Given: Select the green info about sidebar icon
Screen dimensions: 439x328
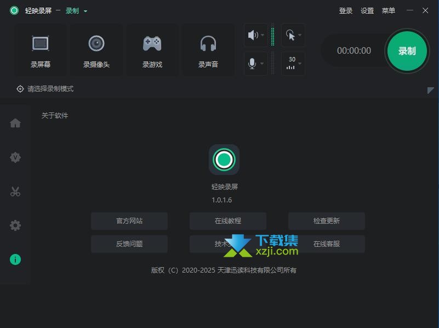Looking at the screenshot, I should pyautogui.click(x=15, y=259).
